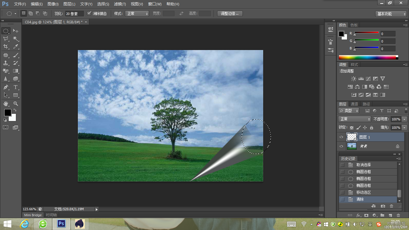
Task: Open the layer blend mode 正常 dropdown
Action: tap(355, 119)
